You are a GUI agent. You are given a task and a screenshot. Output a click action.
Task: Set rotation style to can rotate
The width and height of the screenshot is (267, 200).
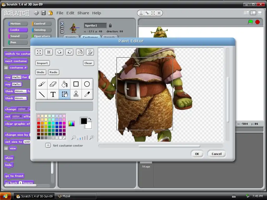tap(62, 23)
